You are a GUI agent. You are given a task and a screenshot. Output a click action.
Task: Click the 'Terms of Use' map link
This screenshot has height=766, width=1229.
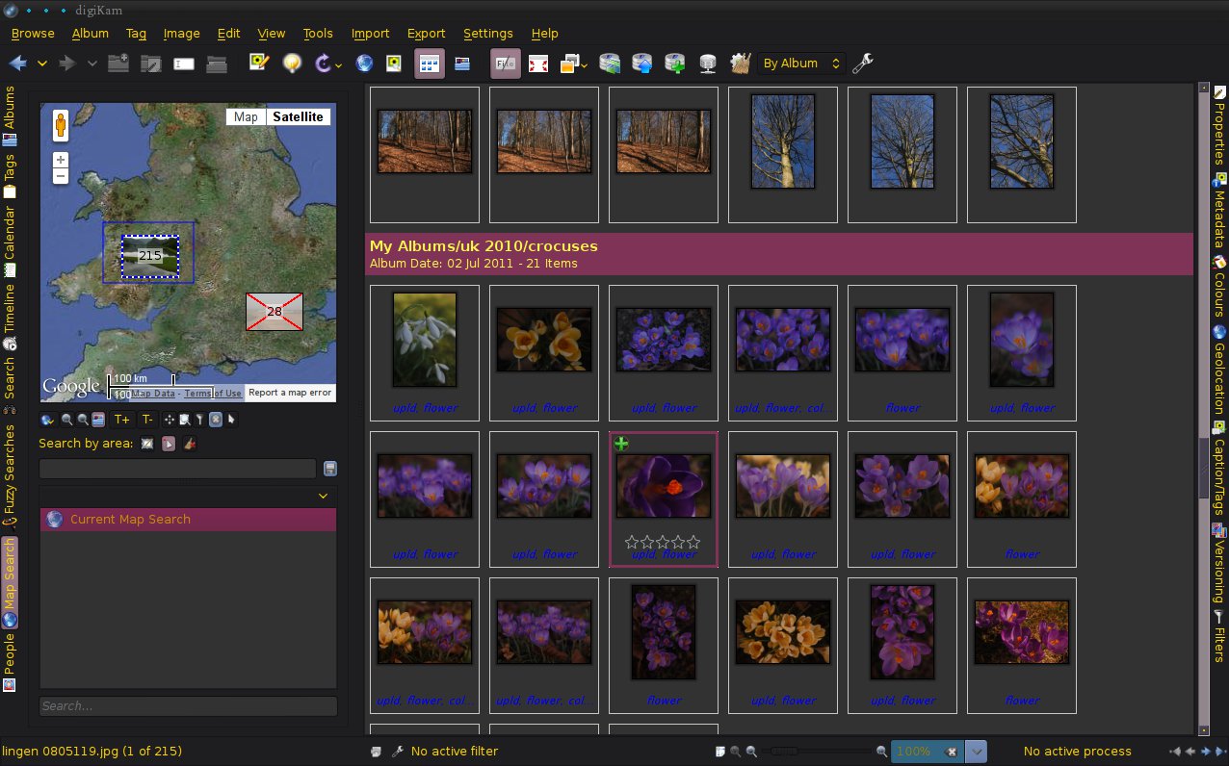click(x=213, y=394)
